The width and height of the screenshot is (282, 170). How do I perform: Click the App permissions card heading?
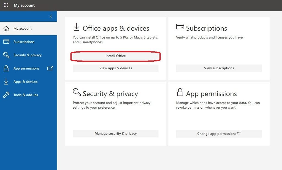pos(211,94)
